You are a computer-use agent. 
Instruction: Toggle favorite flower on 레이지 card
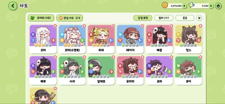(x=142, y=26)
